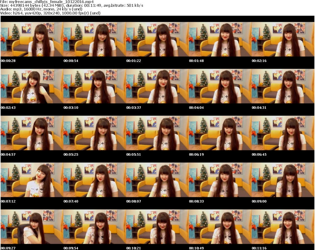The image size is (315, 250).
Task: Click the timestamp text 00:09:00
Action: tap(259, 201)
